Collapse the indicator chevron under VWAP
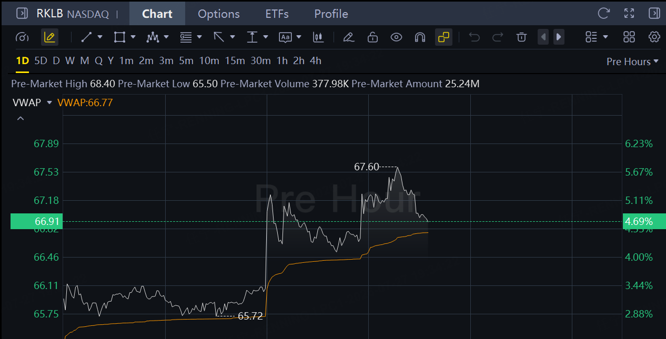The height and width of the screenshot is (339, 666). pos(21,119)
